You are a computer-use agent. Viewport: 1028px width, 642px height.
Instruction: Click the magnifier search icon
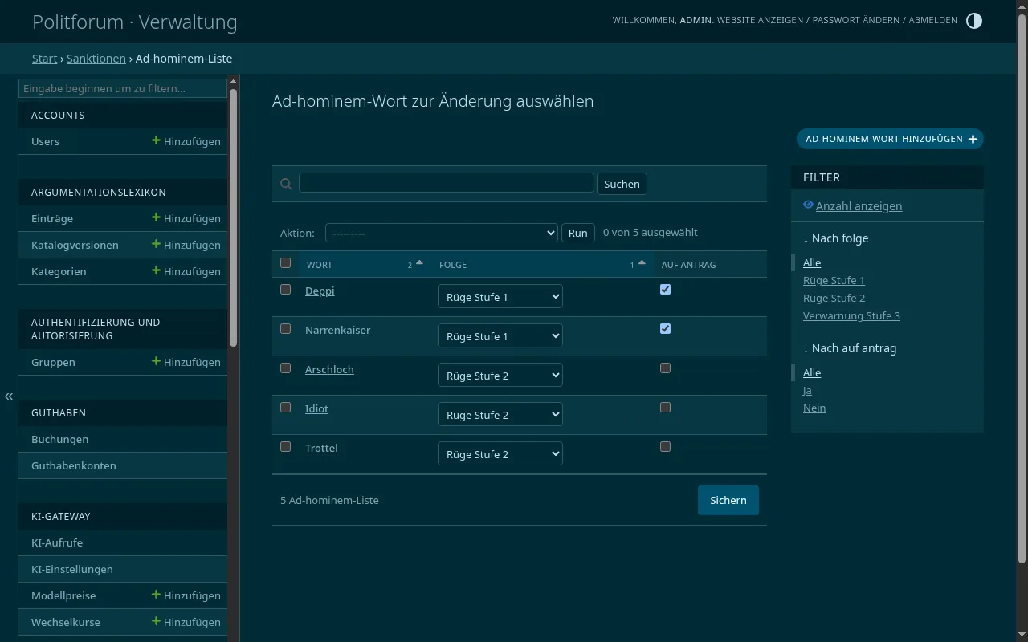[286, 184]
